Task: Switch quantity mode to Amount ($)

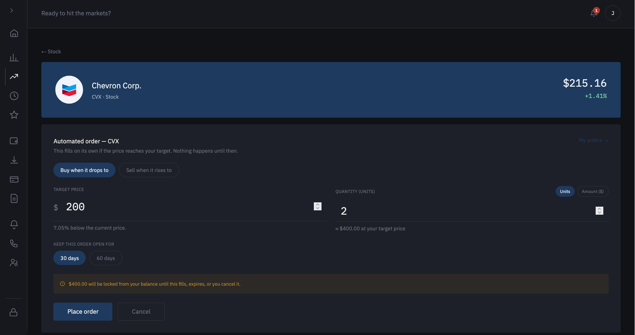Action: [x=593, y=191]
